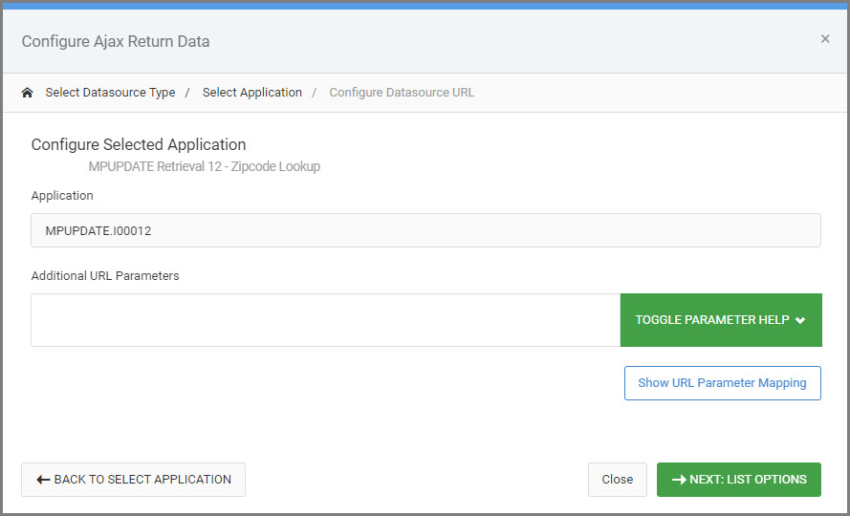Click the right arrow icon on Next button
Viewport: 850px width, 516px height.
[x=679, y=480]
